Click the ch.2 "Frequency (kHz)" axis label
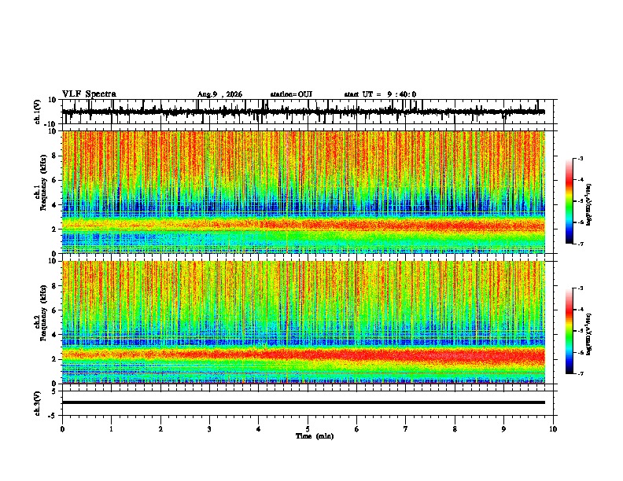 43,313
